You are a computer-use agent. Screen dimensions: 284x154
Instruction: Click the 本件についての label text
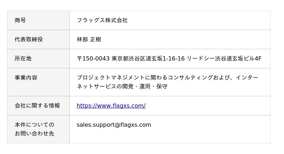[x=34, y=125]
